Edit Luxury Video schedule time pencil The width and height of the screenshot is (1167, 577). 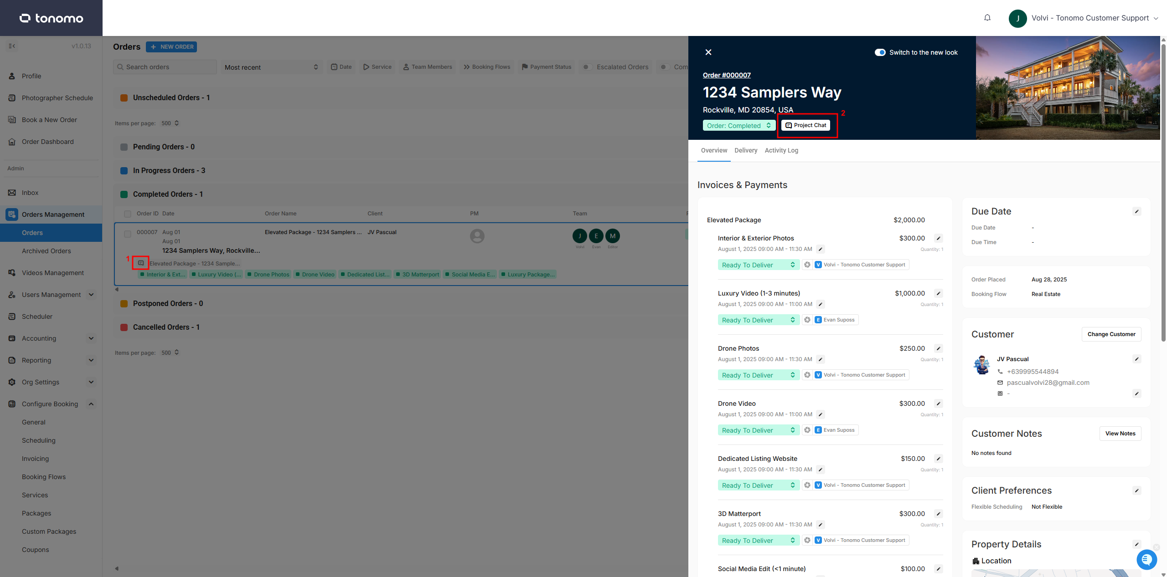click(x=821, y=304)
